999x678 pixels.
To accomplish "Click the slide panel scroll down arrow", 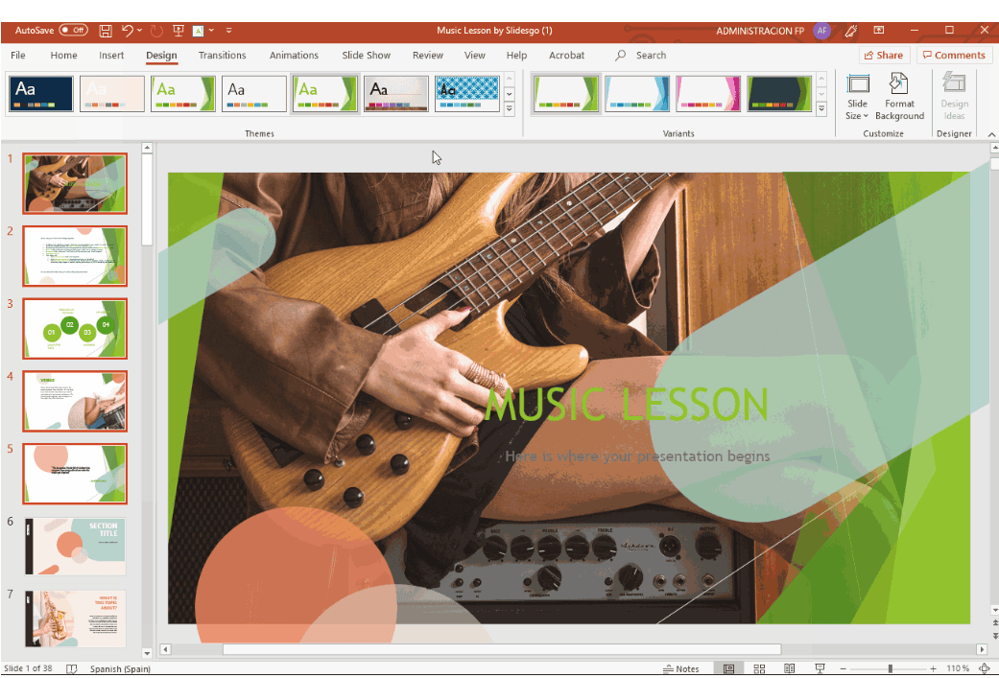I will pos(147,652).
